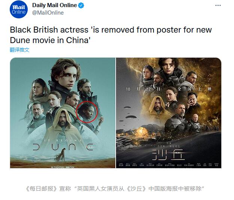Click the Daily Mail Online display name
234x200 pixels.
click(54, 5)
